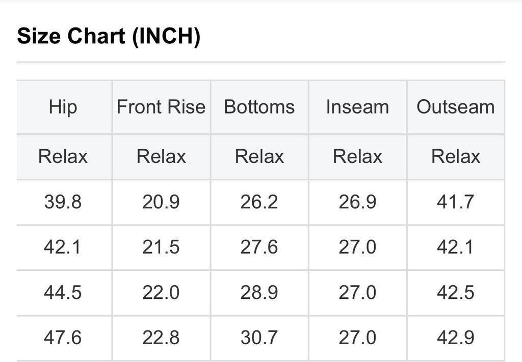Click hip value 39.8 cell

click(63, 202)
